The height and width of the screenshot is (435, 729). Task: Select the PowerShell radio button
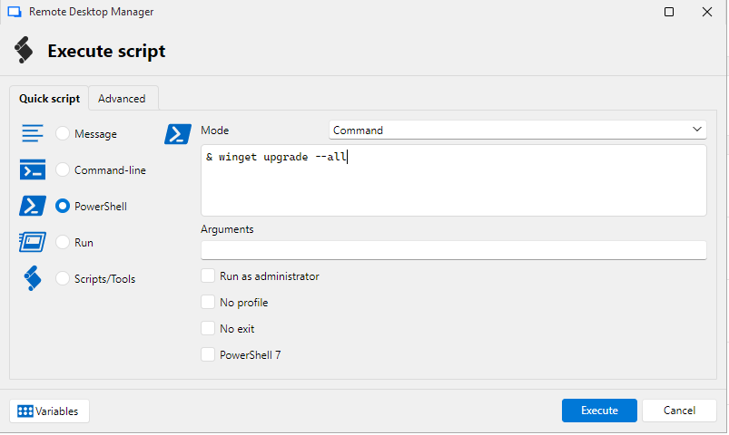click(x=63, y=206)
